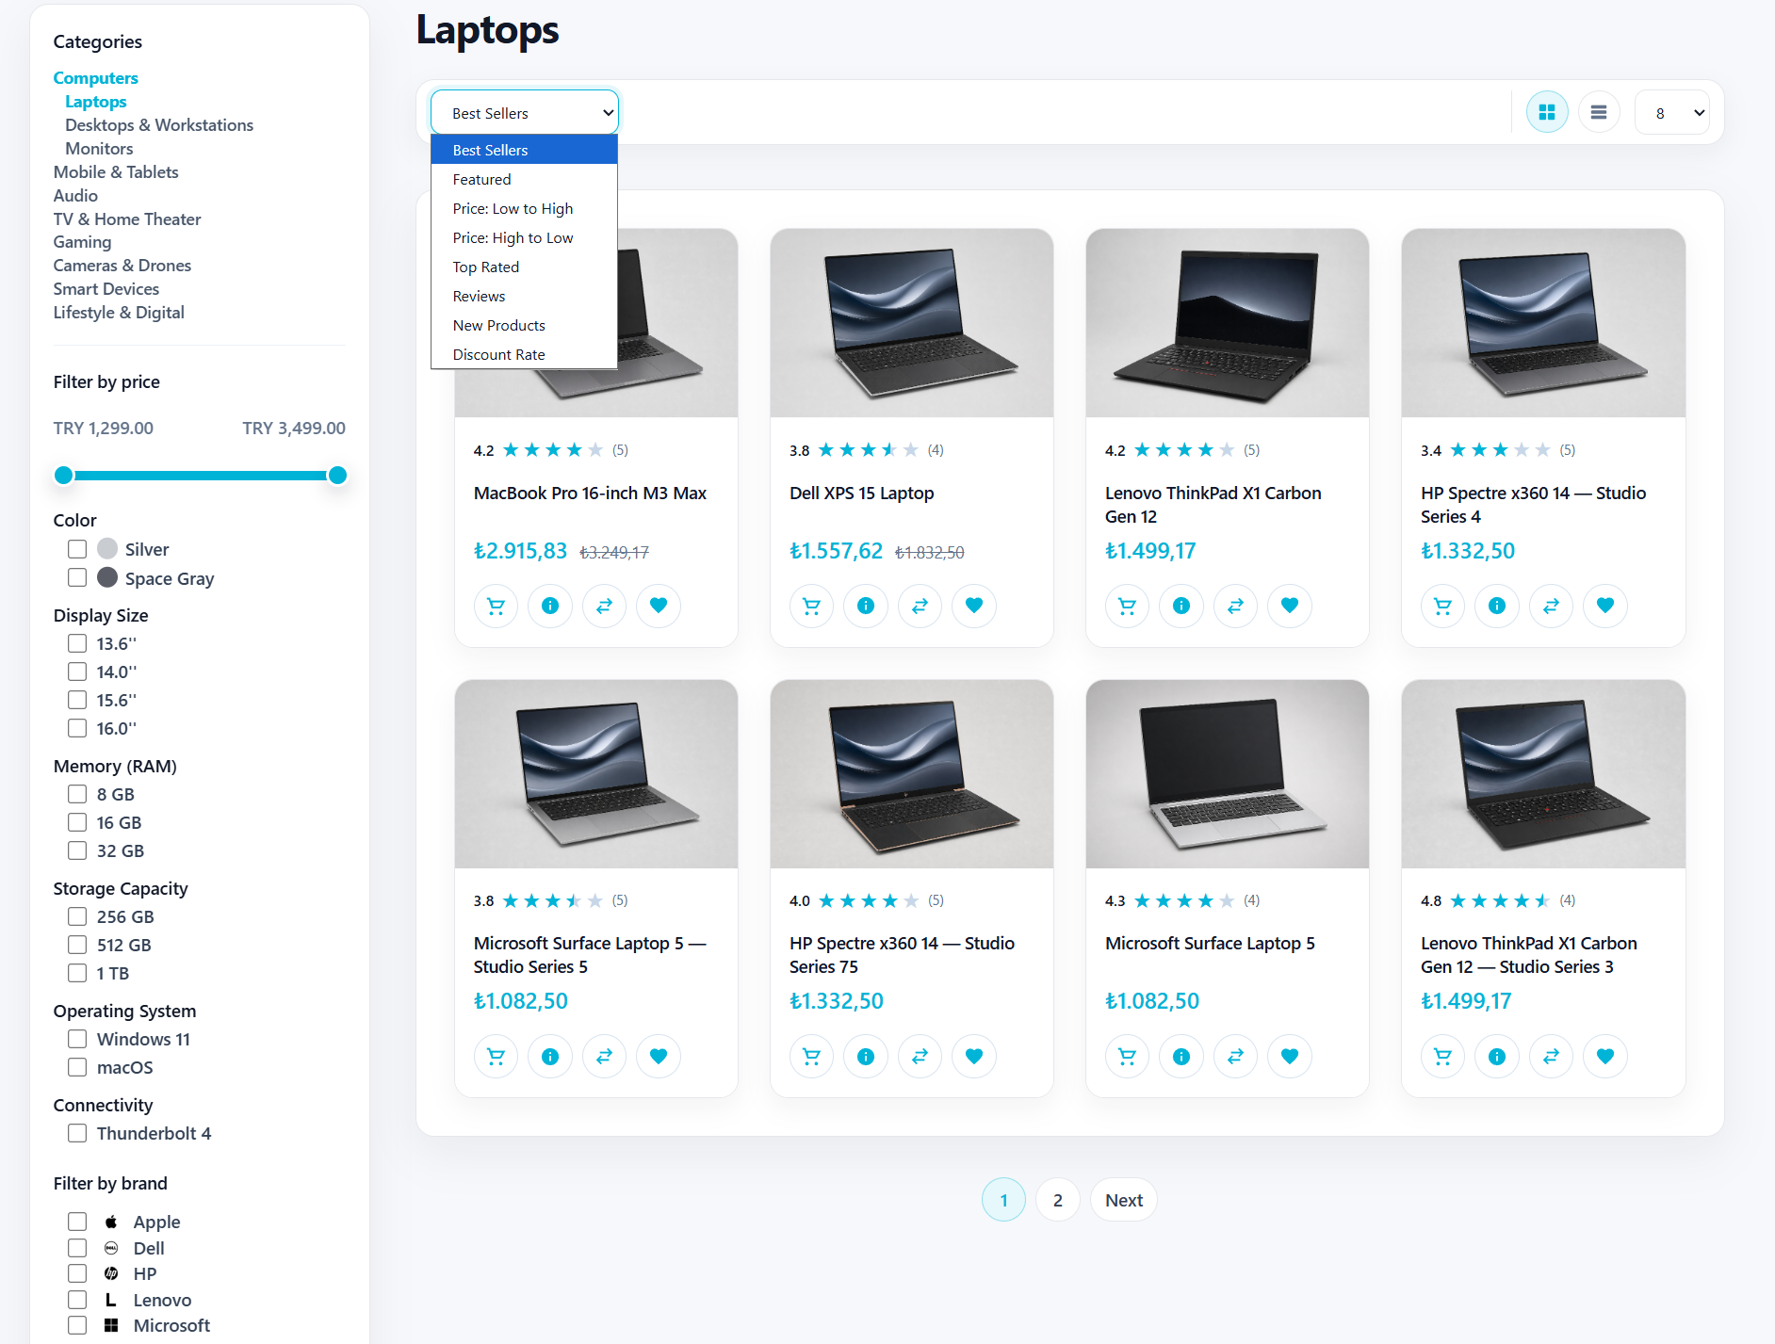
Task: Open the Dell XPS 15 Laptop product image
Action: coord(912,323)
